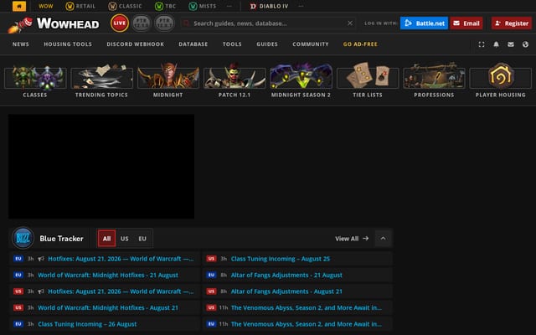Image resolution: width=536 pixels, height=335 pixels.
Task: Open the Housing Tools menu
Action: pos(68,44)
